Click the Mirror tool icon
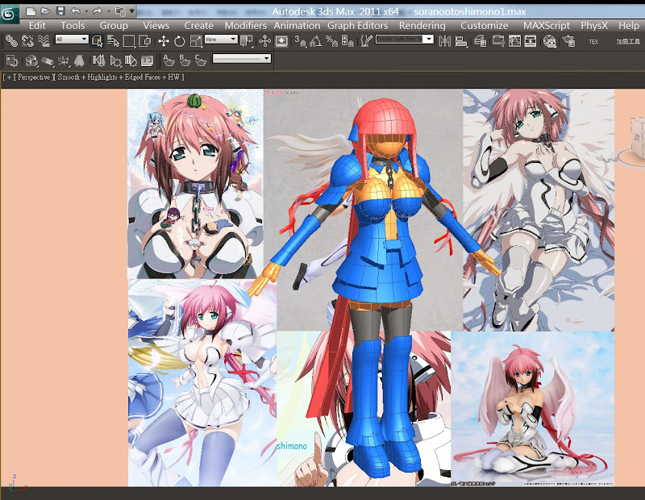Image resolution: width=645 pixels, height=500 pixels. 444,41
